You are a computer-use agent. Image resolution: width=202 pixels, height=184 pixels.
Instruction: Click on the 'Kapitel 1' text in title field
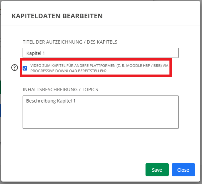coord(35,53)
